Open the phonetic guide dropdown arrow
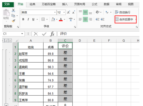Viewport: 143px width, 106px height. [x=74, y=19]
